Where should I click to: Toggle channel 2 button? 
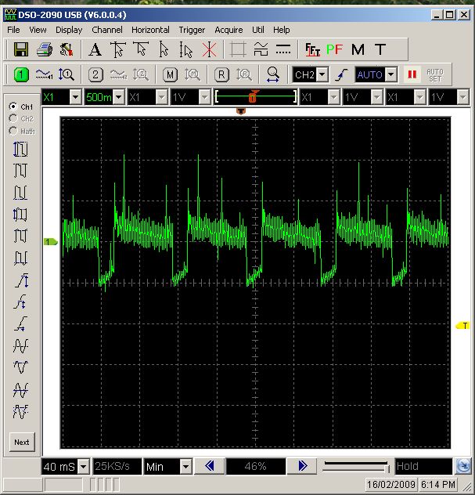pos(95,75)
